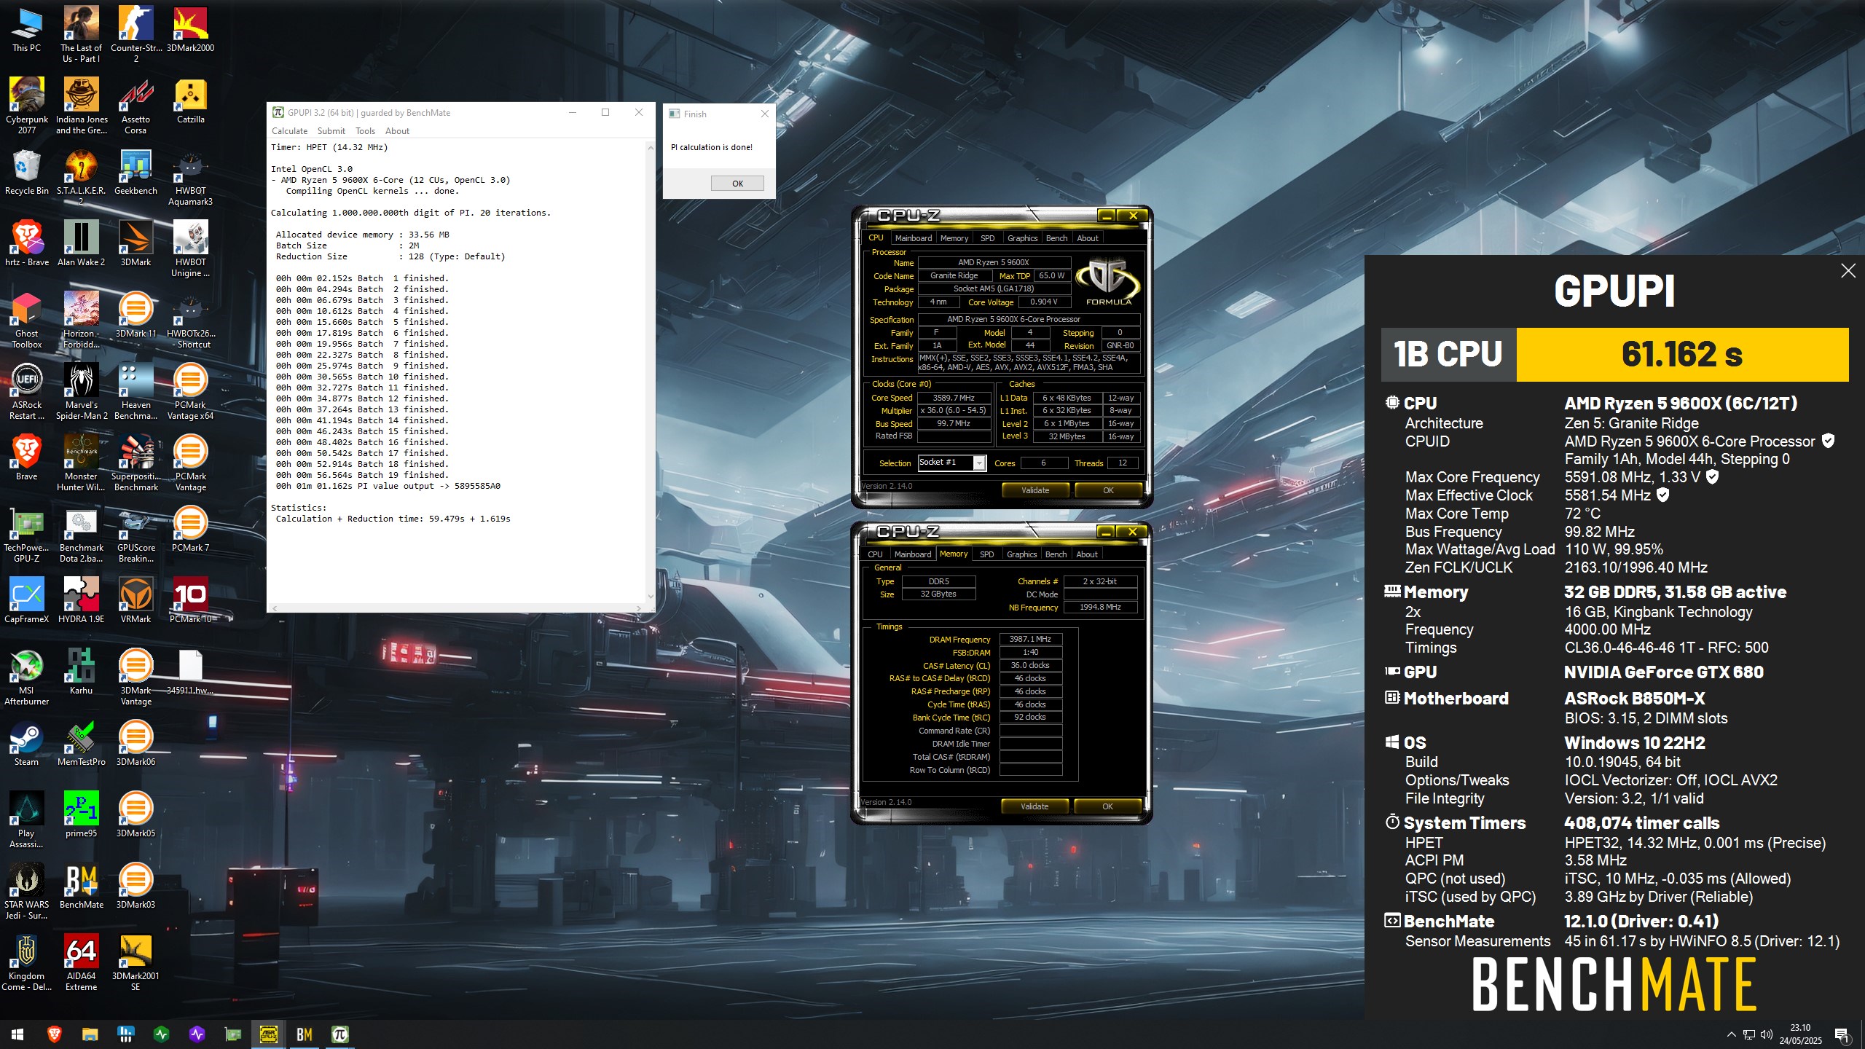Select the MSI Afterburner icon
This screenshot has width=1865, height=1049.
[27, 677]
